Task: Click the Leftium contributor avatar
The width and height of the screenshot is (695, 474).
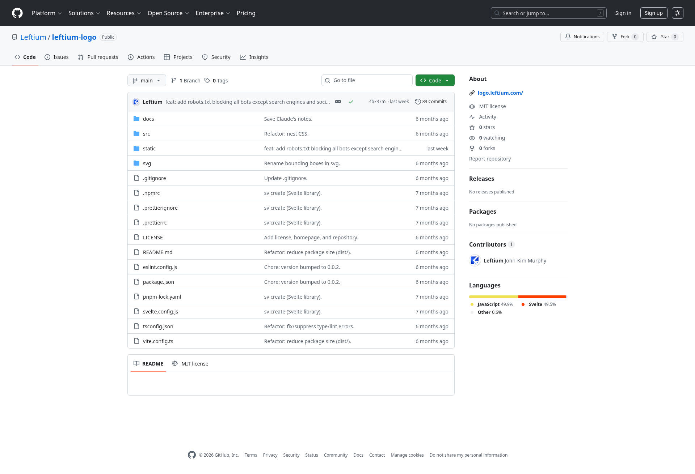Action: [x=475, y=260]
